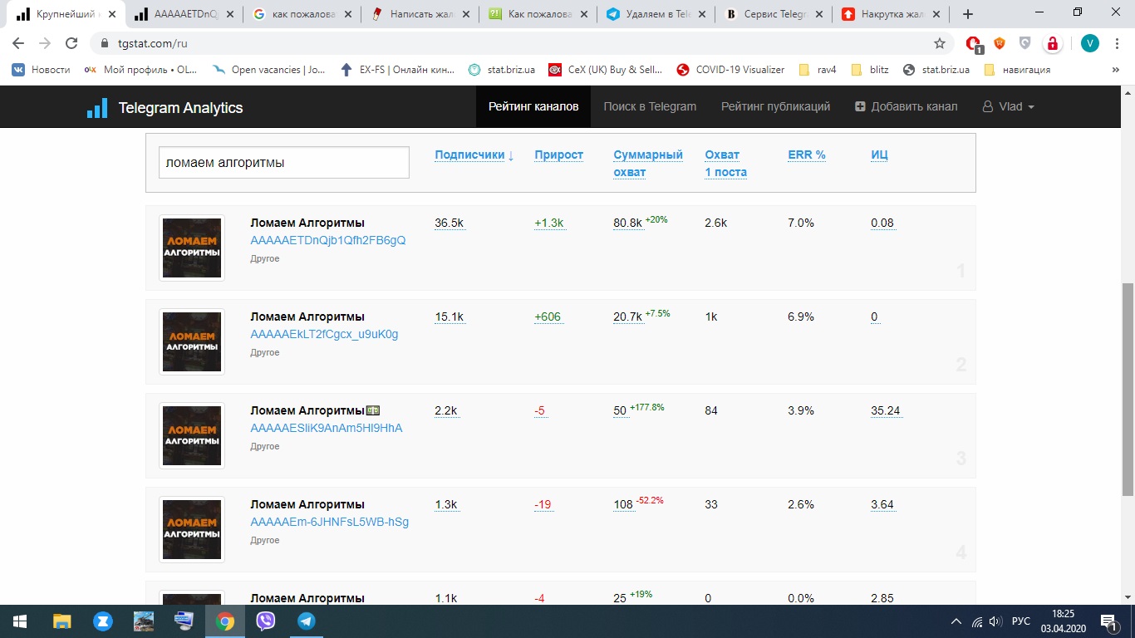1135x638 pixels.
Task: Open File Explorer from taskbar
Action: point(62,621)
